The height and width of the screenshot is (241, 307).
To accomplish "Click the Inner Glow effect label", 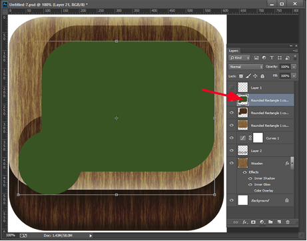I will tap(262, 184).
